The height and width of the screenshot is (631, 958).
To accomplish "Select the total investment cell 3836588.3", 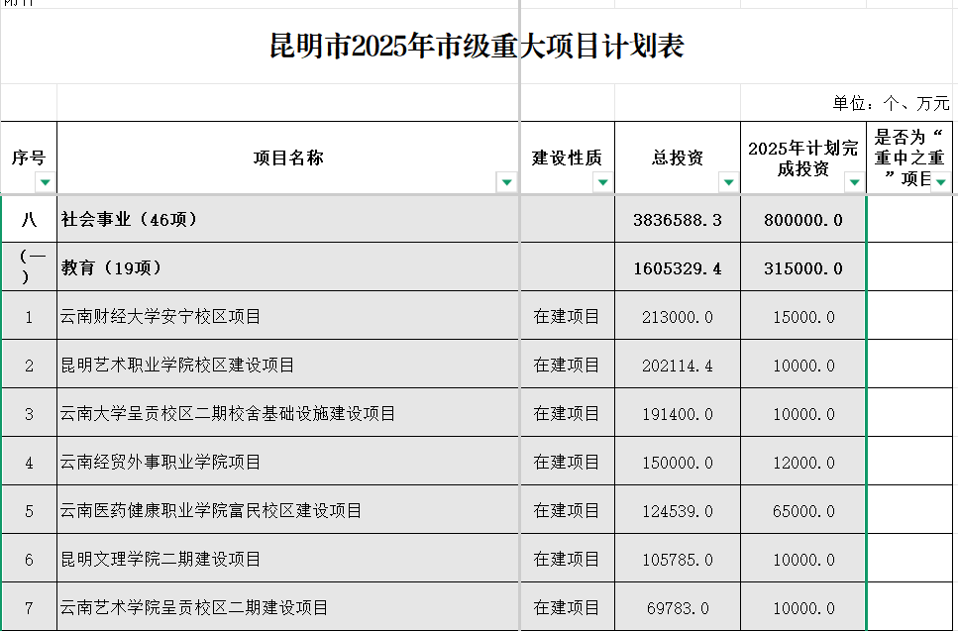I will [x=678, y=220].
